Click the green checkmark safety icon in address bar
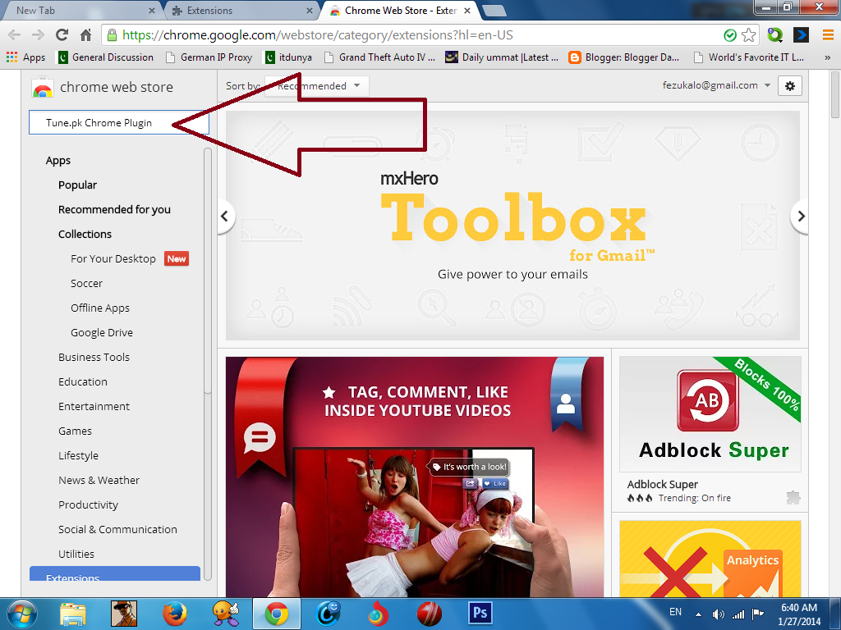Viewport: 841px width, 630px height. (x=730, y=35)
